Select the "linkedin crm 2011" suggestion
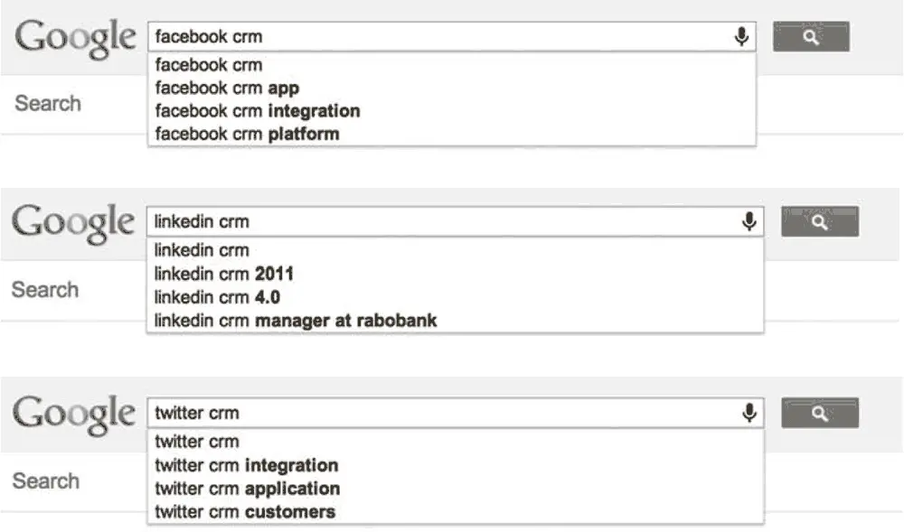Image resolution: width=904 pixels, height=532 pixels. (x=455, y=274)
